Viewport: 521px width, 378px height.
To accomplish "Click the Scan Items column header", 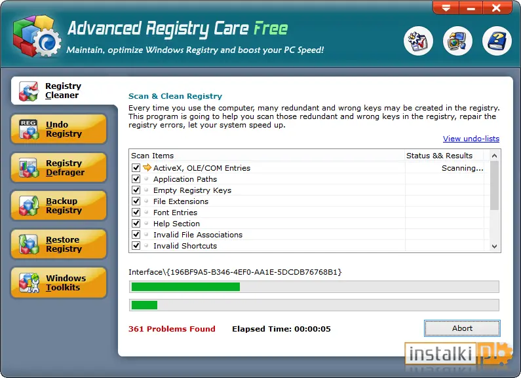I will pos(267,156).
